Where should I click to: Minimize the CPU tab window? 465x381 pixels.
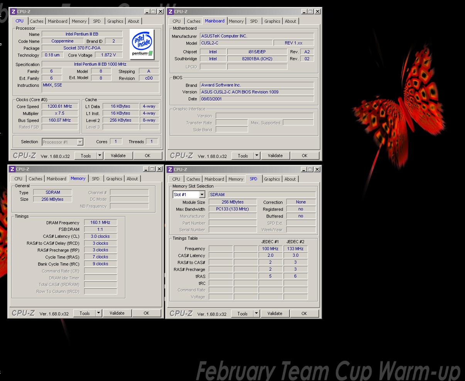[x=147, y=12]
